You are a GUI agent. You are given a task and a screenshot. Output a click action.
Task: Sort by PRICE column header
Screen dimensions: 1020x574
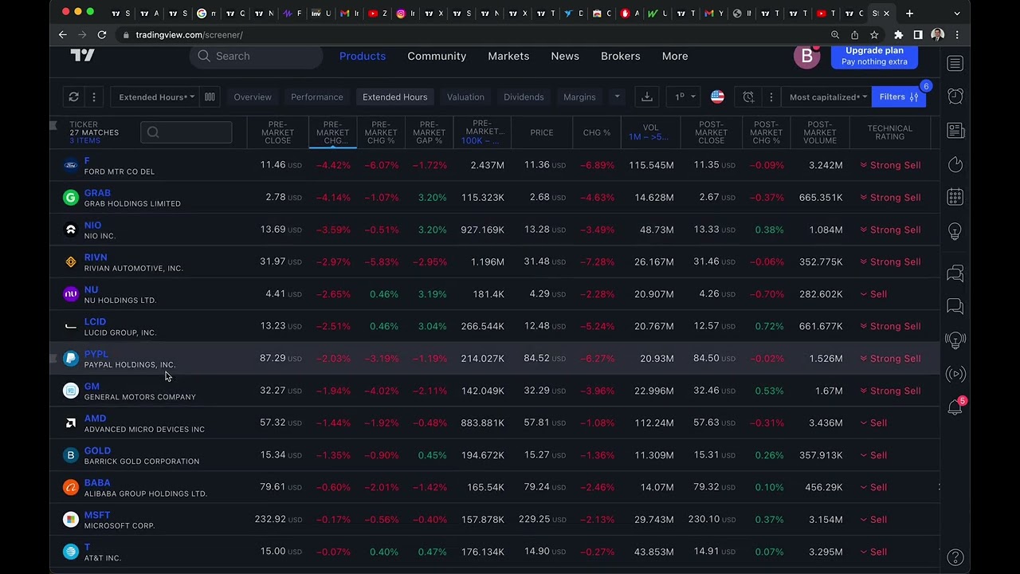coord(542,132)
